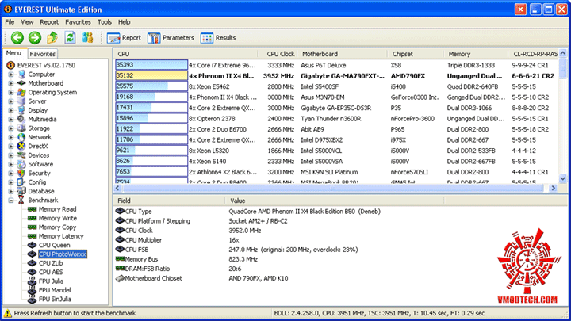
Task: Select the Memory Write benchmark icon
Action: (x=32, y=218)
